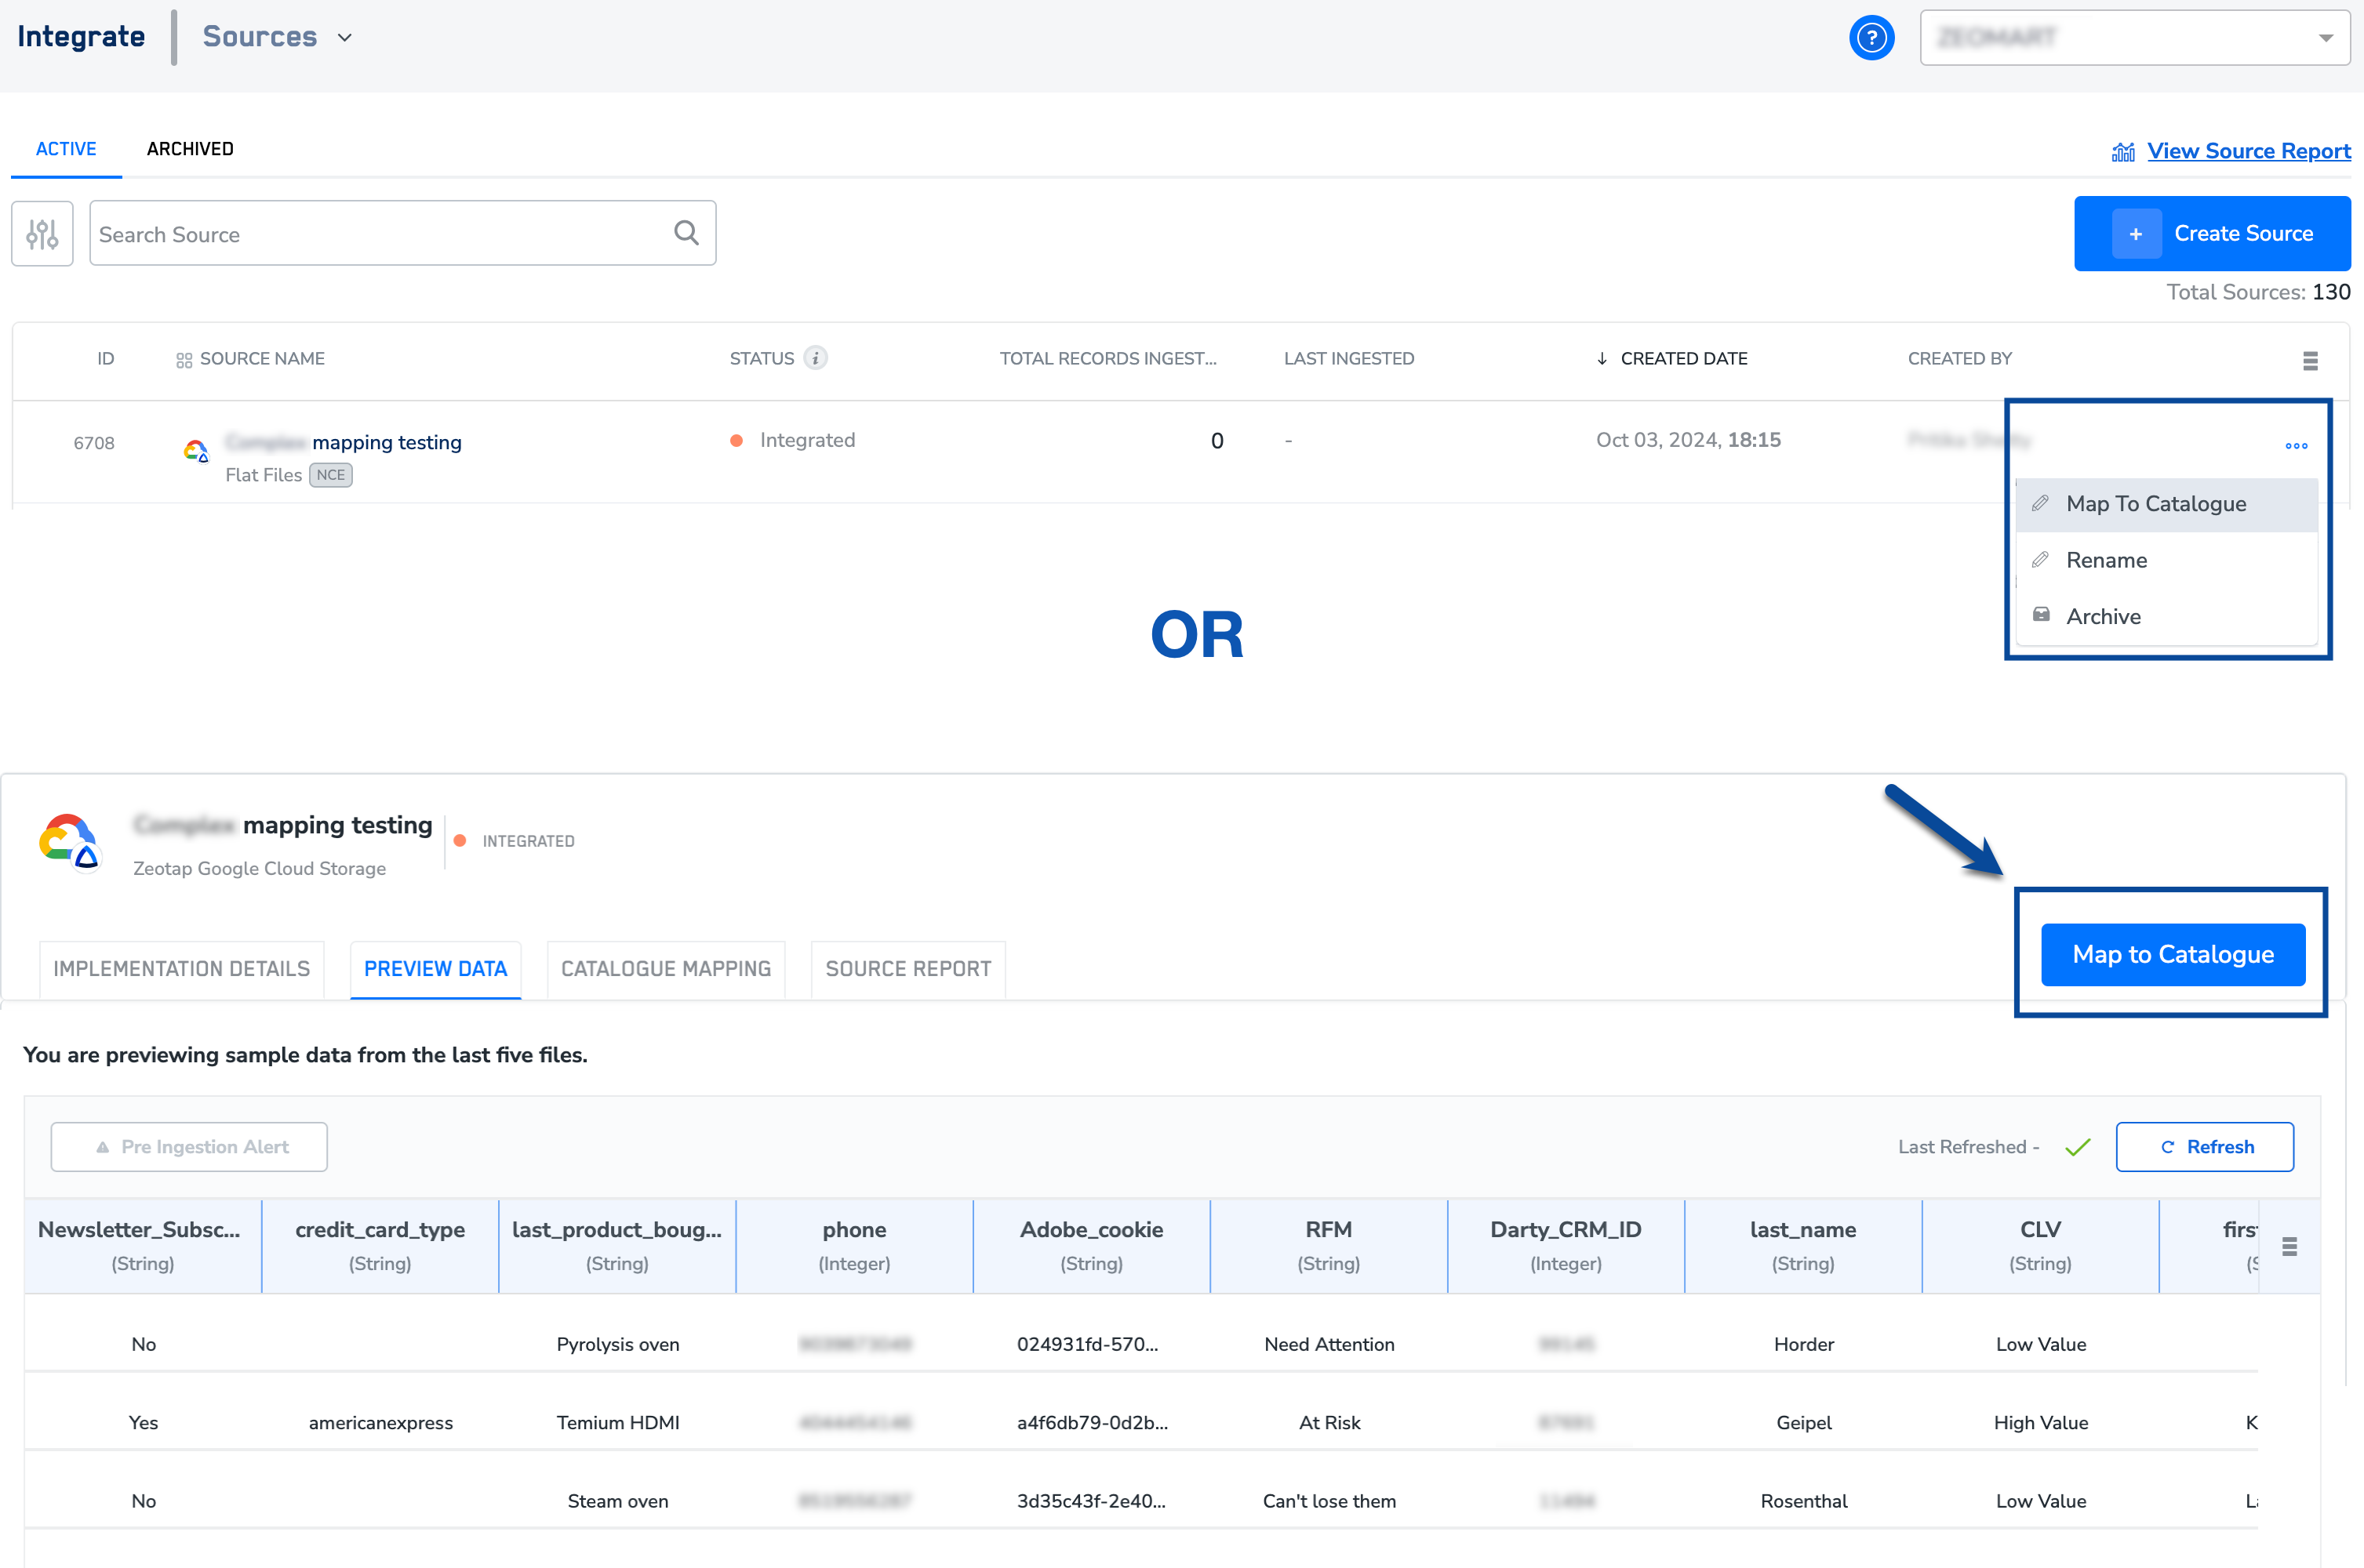
Task: Select Rename from the context menu
Action: (x=2106, y=560)
